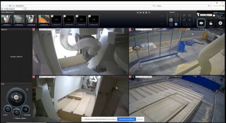The height and width of the screenshot is (123, 226).
Task: Go to previous layout page arrow
Action: (x=184, y=24)
